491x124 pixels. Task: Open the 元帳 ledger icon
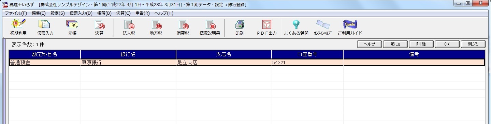[x=72, y=28]
